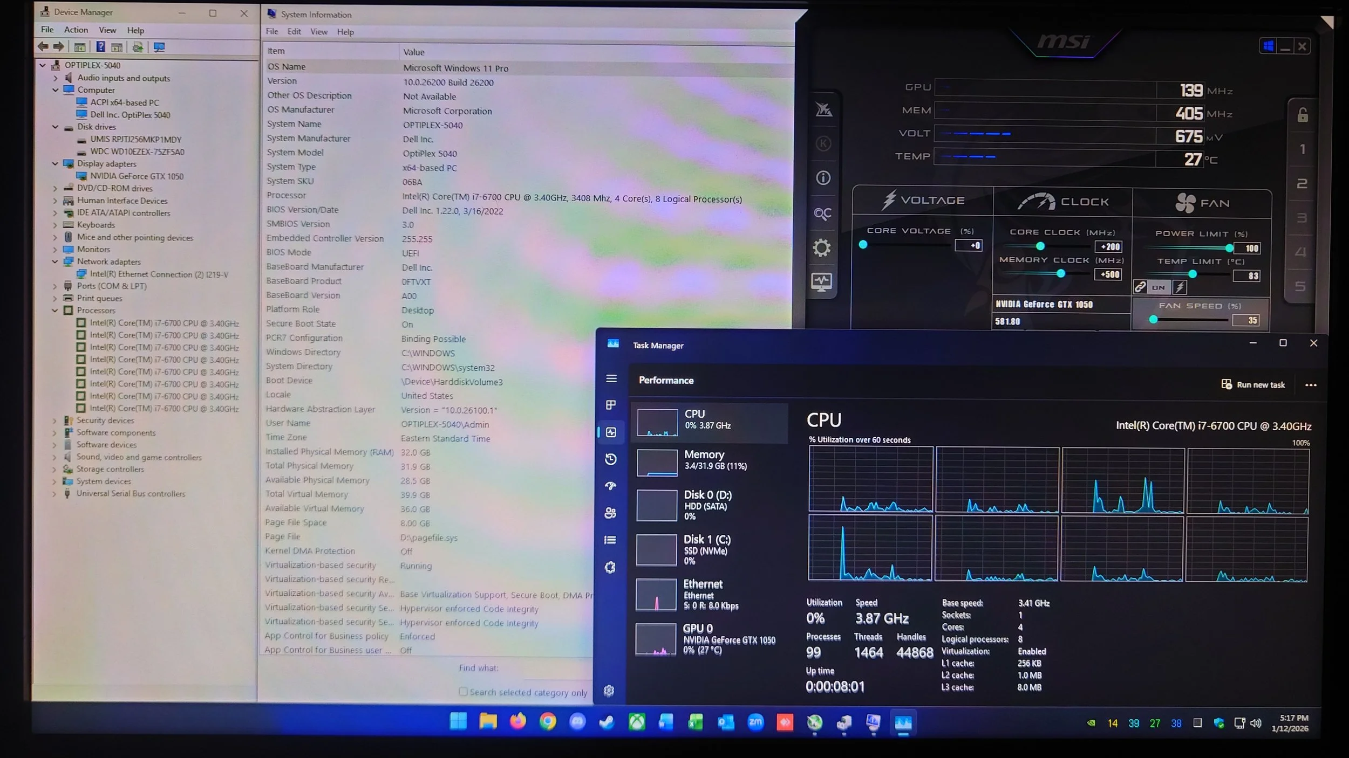Expand Sound, video and game controllers
Viewport: 1349px width, 758px height.
(54, 457)
